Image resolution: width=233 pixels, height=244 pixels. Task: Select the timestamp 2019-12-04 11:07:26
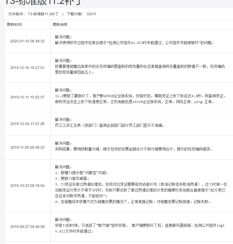(x=27, y=124)
